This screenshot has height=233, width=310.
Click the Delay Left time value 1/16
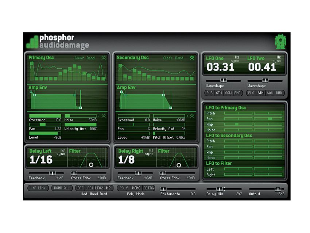41,160
